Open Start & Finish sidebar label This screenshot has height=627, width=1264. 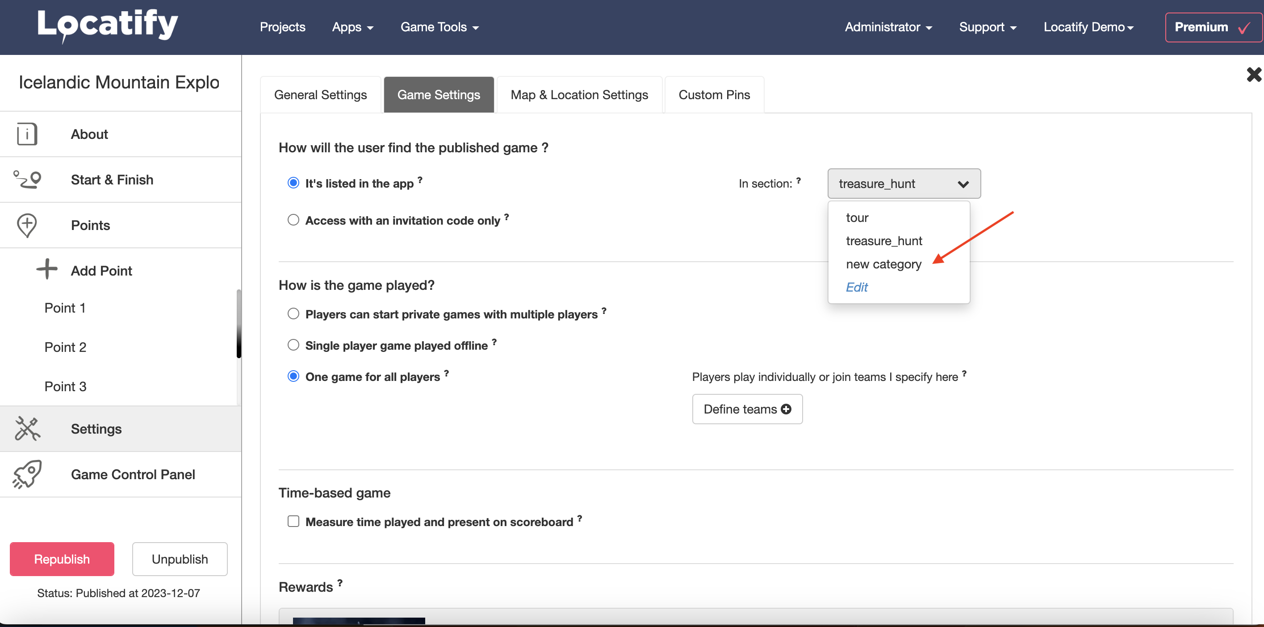point(112,180)
